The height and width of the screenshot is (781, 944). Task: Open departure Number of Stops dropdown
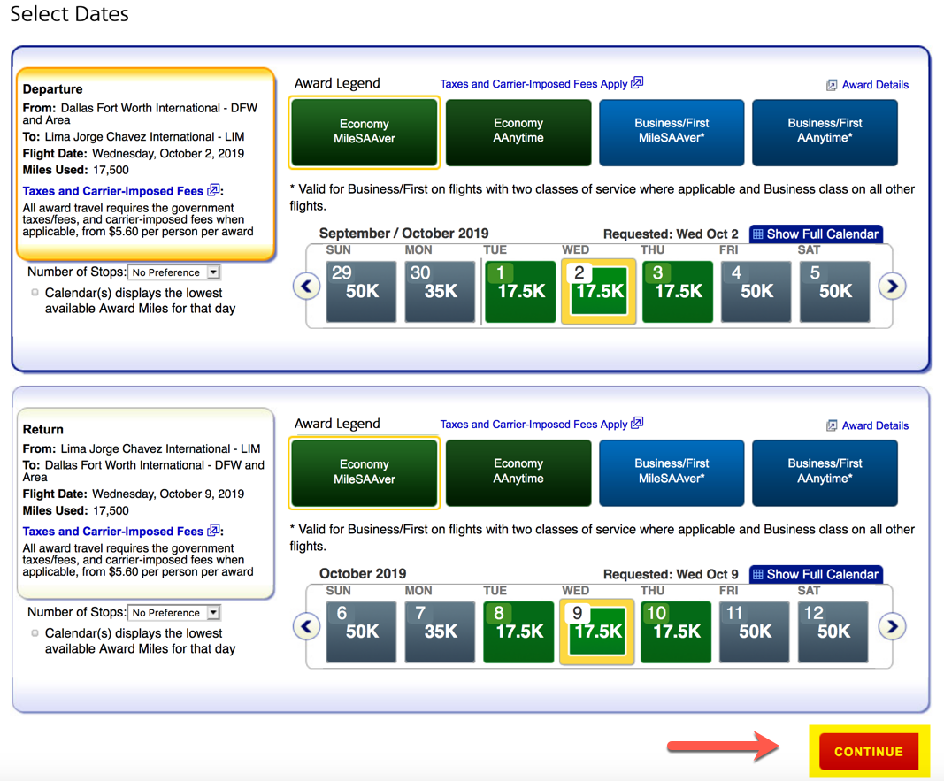click(174, 272)
